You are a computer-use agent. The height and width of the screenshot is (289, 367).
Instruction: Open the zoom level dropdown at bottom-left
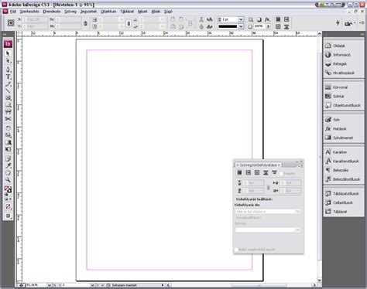point(50,285)
